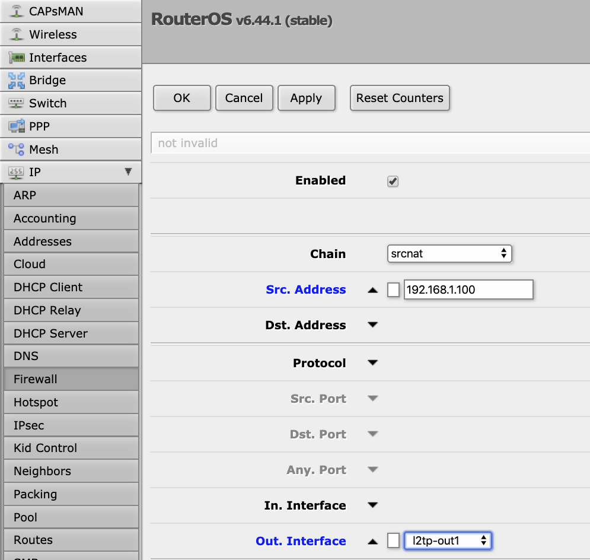The height and width of the screenshot is (560, 590).
Task: Go to DHCP Relay submenu
Action: [x=71, y=310]
